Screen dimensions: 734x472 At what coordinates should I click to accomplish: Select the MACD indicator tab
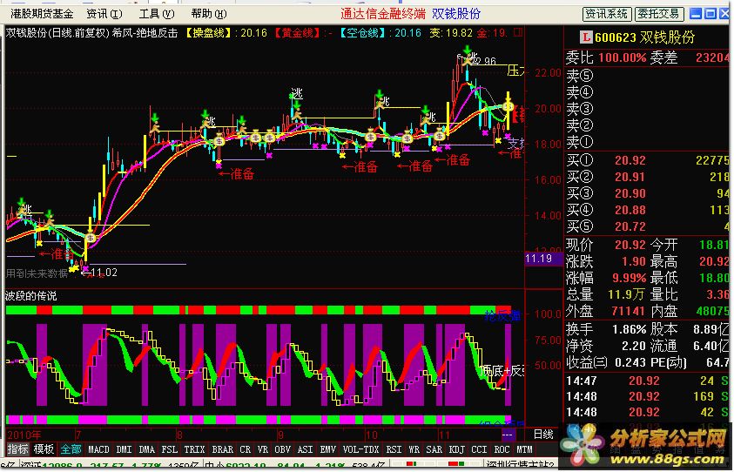(x=98, y=449)
